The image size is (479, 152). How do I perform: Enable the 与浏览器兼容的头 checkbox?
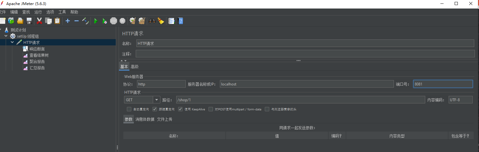point(267,109)
